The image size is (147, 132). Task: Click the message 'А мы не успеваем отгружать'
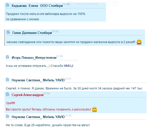pyautogui.click(x=40, y=66)
